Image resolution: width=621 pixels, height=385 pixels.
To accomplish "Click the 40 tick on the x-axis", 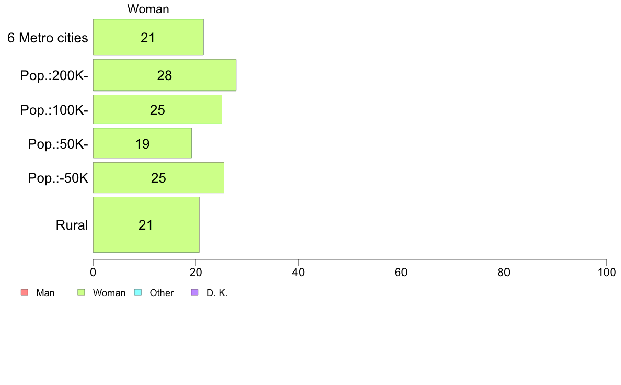I will (298, 273).
